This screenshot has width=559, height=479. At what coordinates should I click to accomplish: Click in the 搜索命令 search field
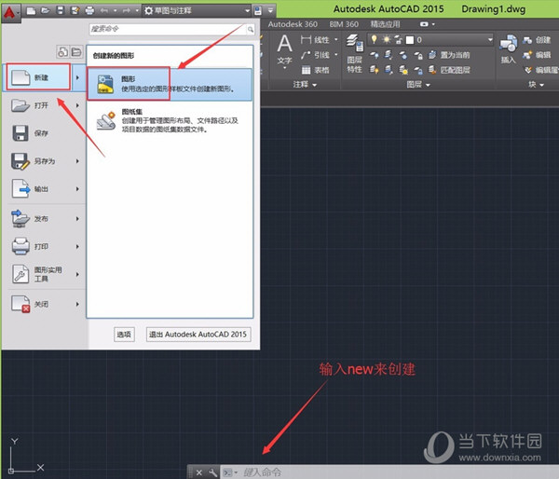tap(168, 29)
